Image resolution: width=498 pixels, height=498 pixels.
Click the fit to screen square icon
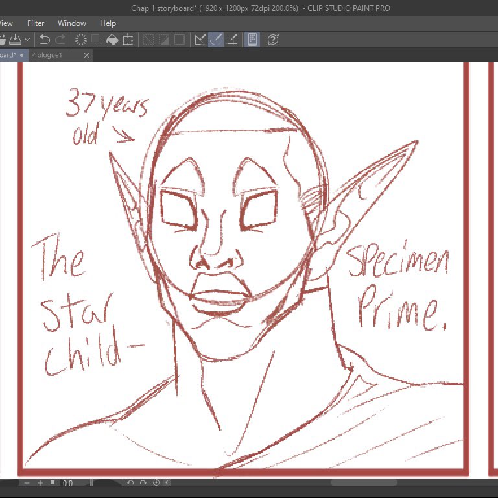point(53,482)
